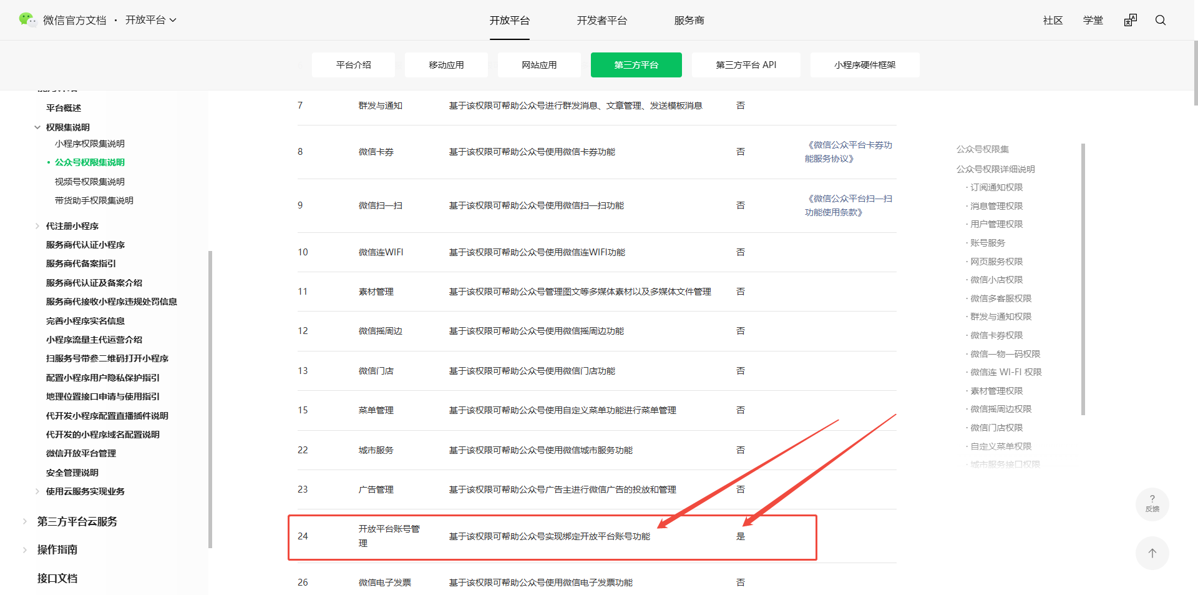This screenshot has height=595, width=1198.
Task: Open 服务商代备案指引 in sidebar
Action: pyautogui.click(x=81, y=263)
